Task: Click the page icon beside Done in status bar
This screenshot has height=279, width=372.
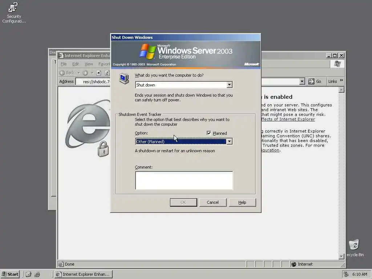Action: coord(61,264)
